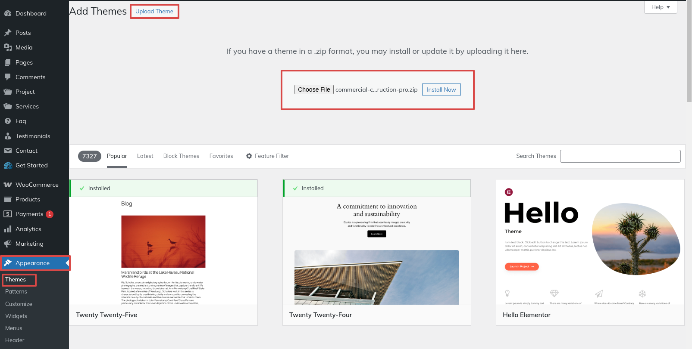Image resolution: width=692 pixels, height=349 pixels.
Task: Click the Add Themes page heading
Action: click(98, 11)
